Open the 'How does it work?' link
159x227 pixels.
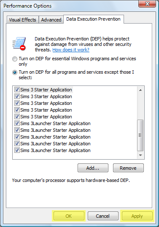point(71,50)
